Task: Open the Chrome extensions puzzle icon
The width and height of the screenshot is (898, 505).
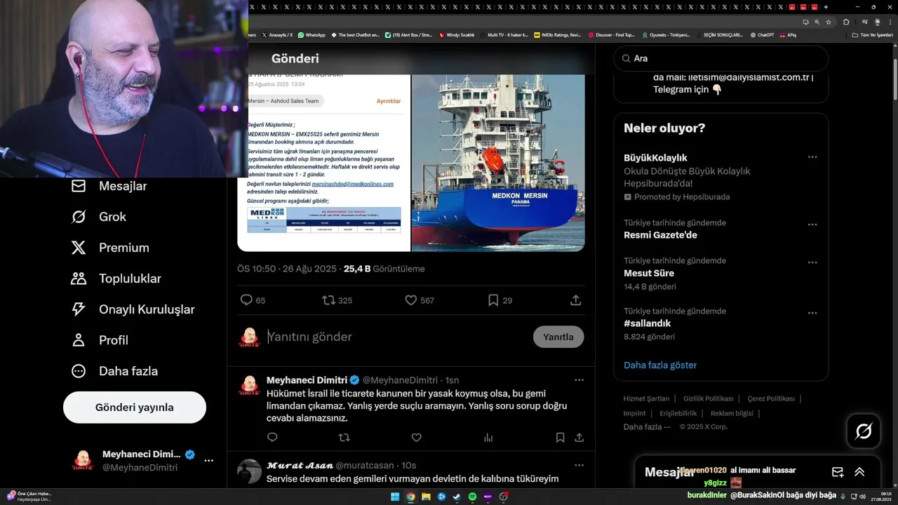Action: (x=846, y=22)
